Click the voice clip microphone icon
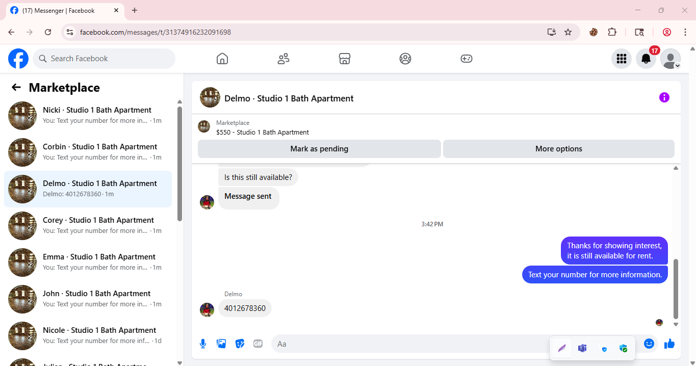Viewport: 696px width, 366px height. click(203, 344)
